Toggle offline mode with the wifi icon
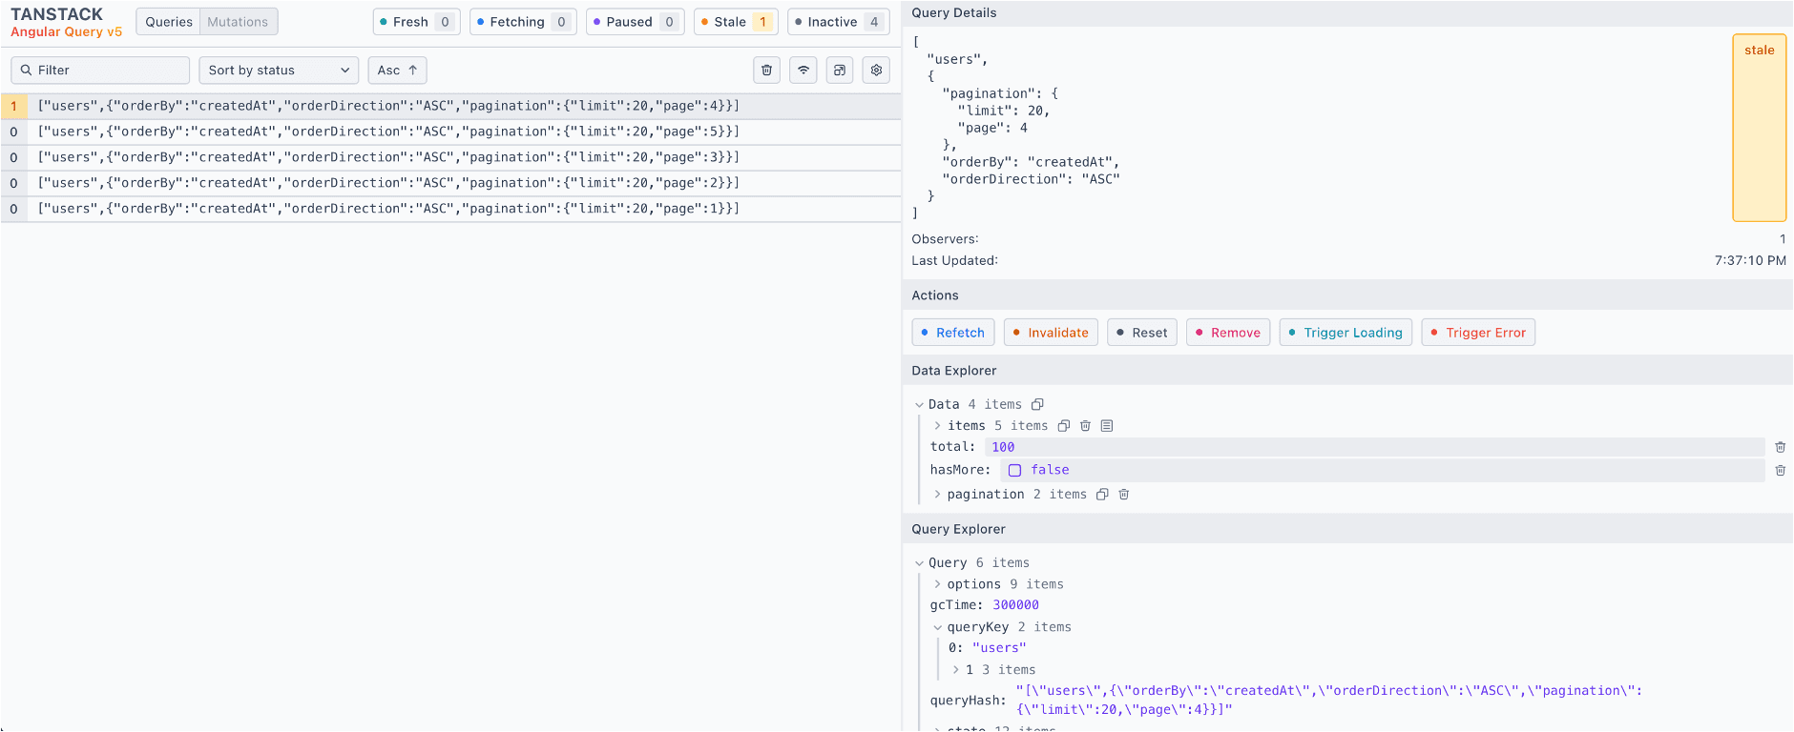Screen dimensions: 1794x732 pos(803,70)
